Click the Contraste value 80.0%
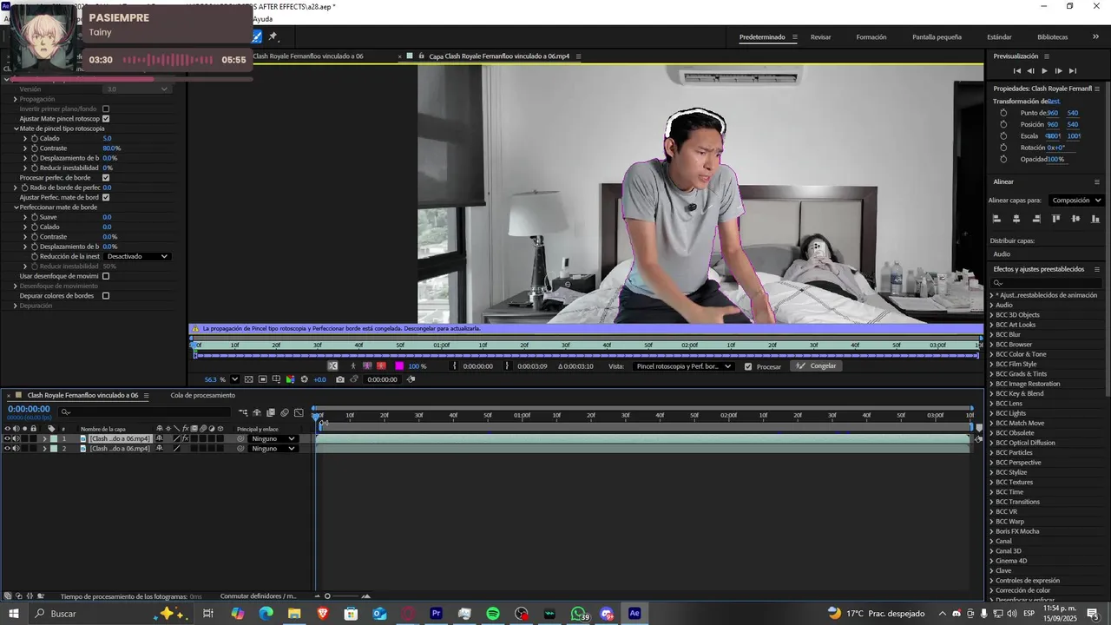The width and height of the screenshot is (1111, 625). click(111, 148)
